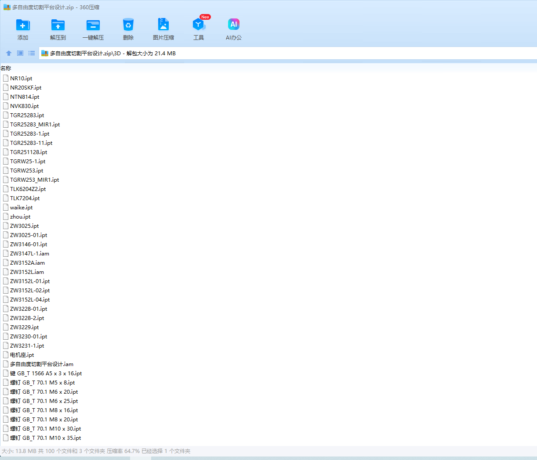Screen dimensions: 537x460
Task: Select TGR25283-11.ipt file name
Action: tap(31, 143)
